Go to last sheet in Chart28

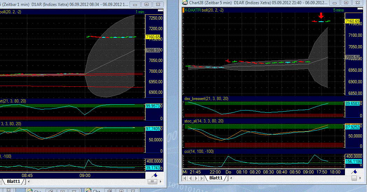(x=202, y=178)
